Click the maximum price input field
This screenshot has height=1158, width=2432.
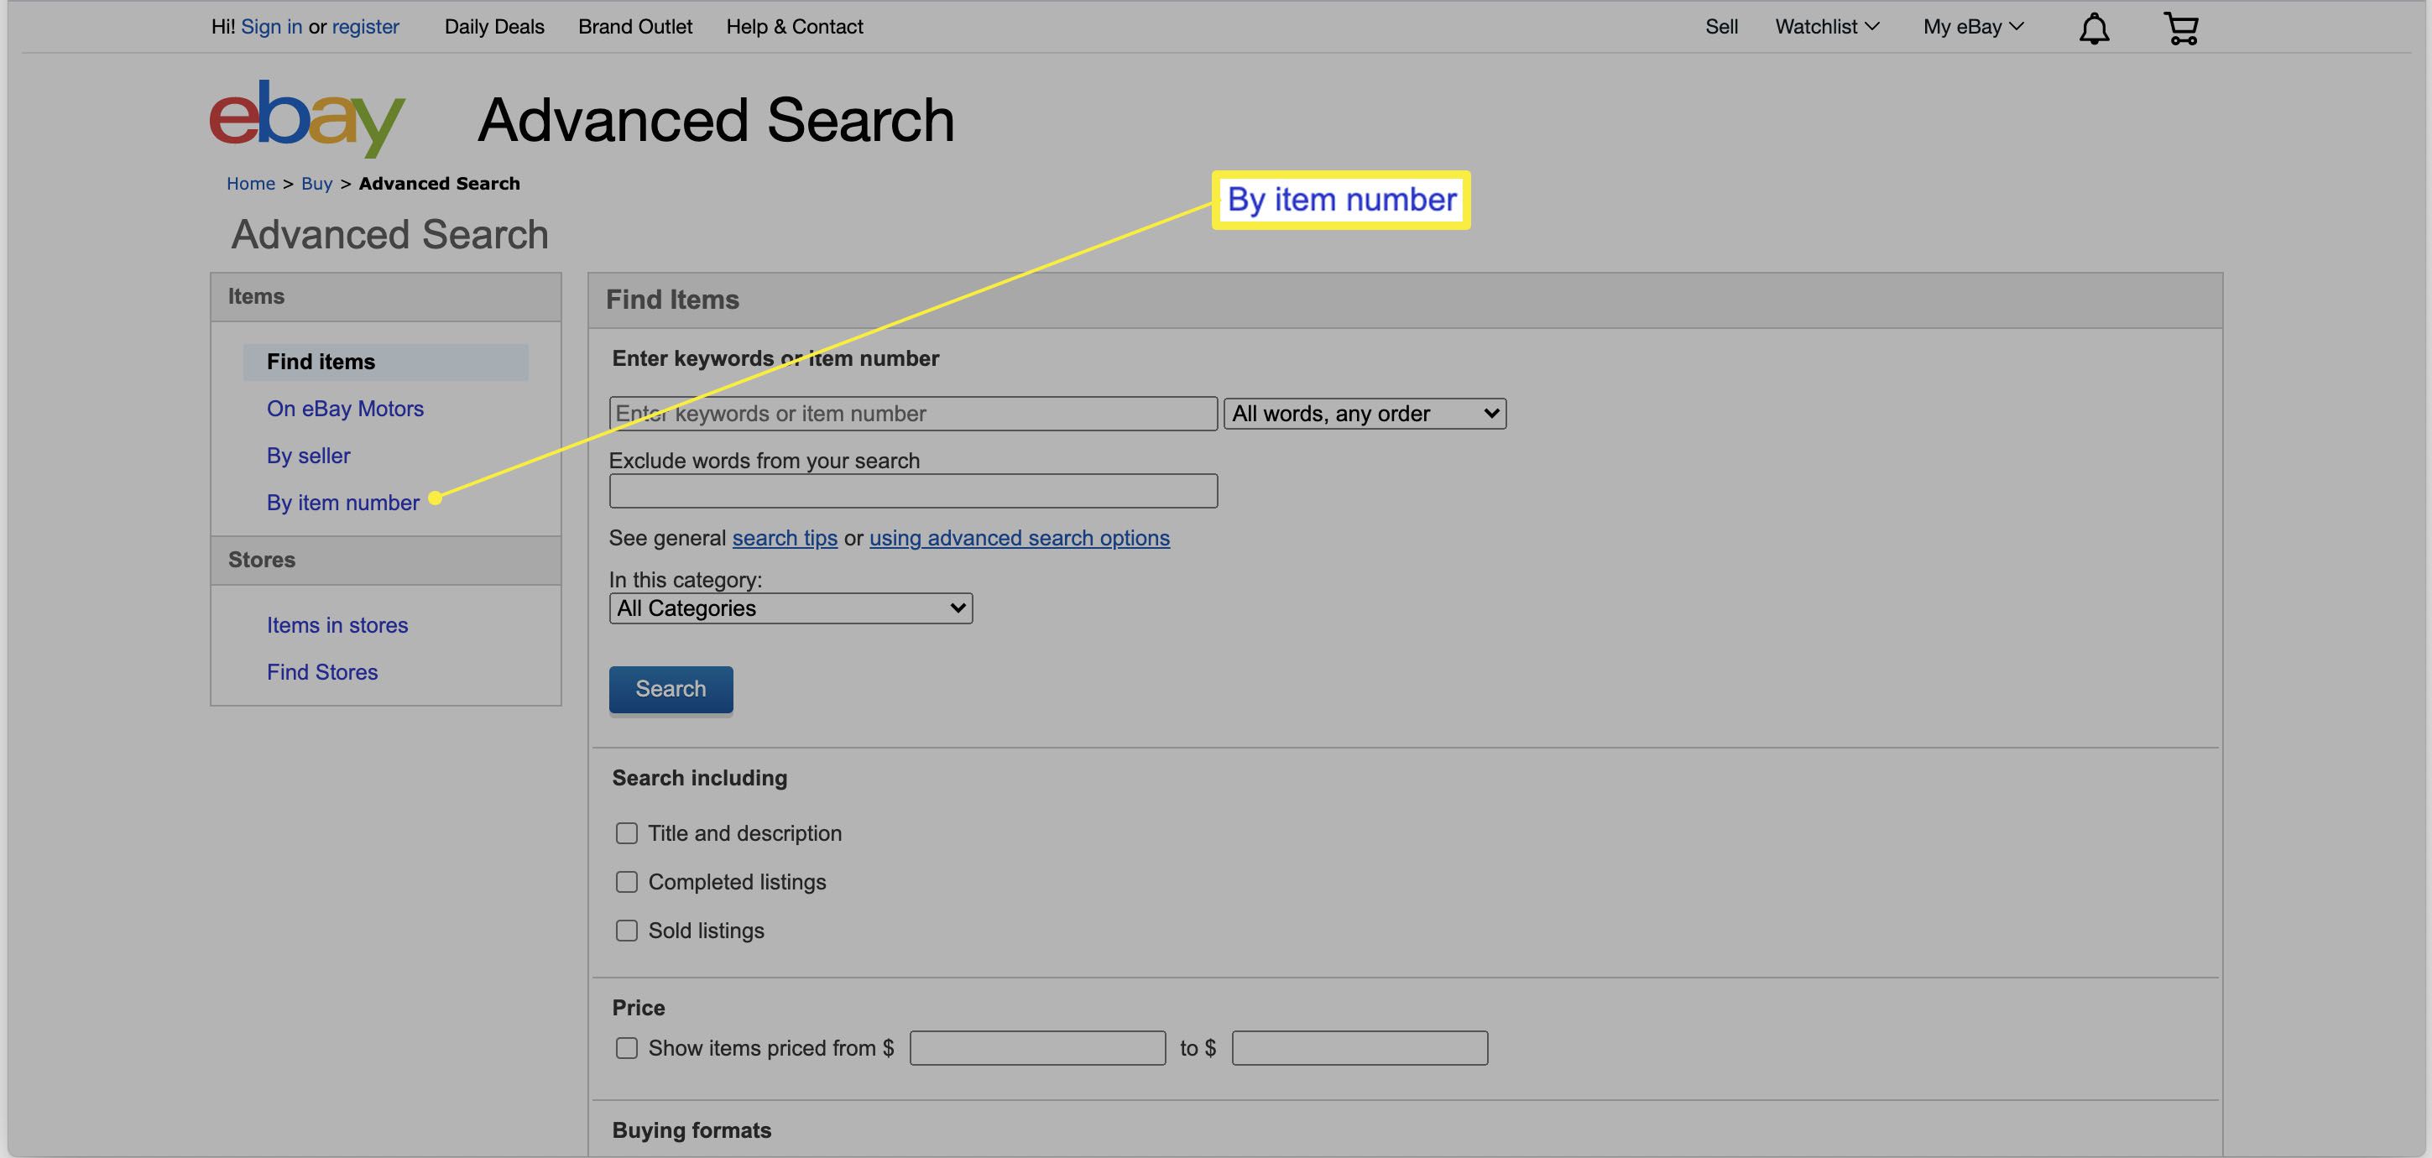pos(1360,1049)
